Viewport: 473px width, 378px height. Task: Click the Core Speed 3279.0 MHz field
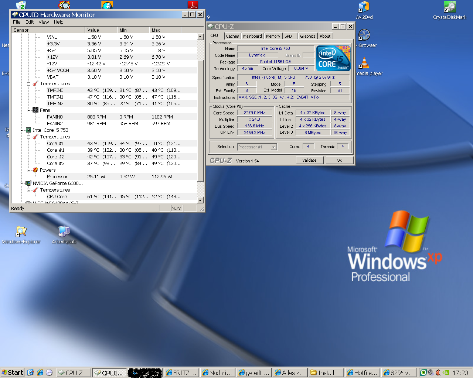255,113
